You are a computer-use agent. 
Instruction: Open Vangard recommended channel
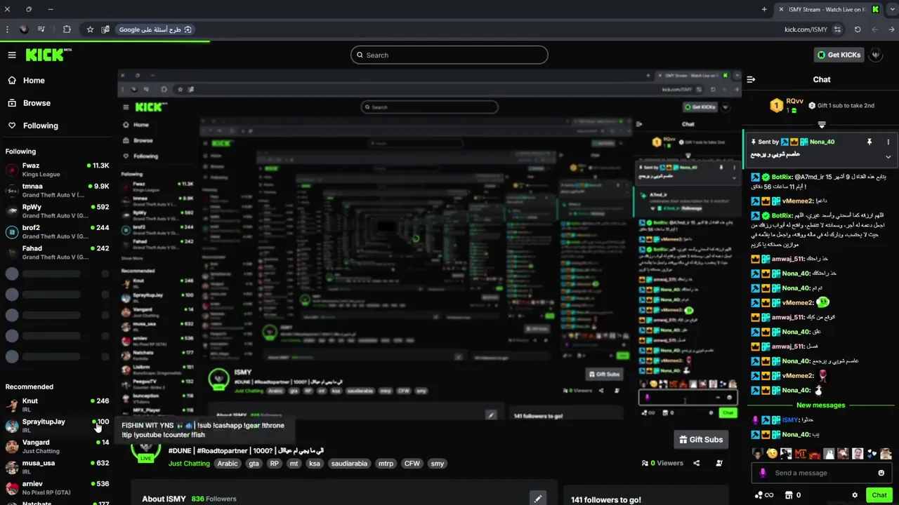[57, 446]
